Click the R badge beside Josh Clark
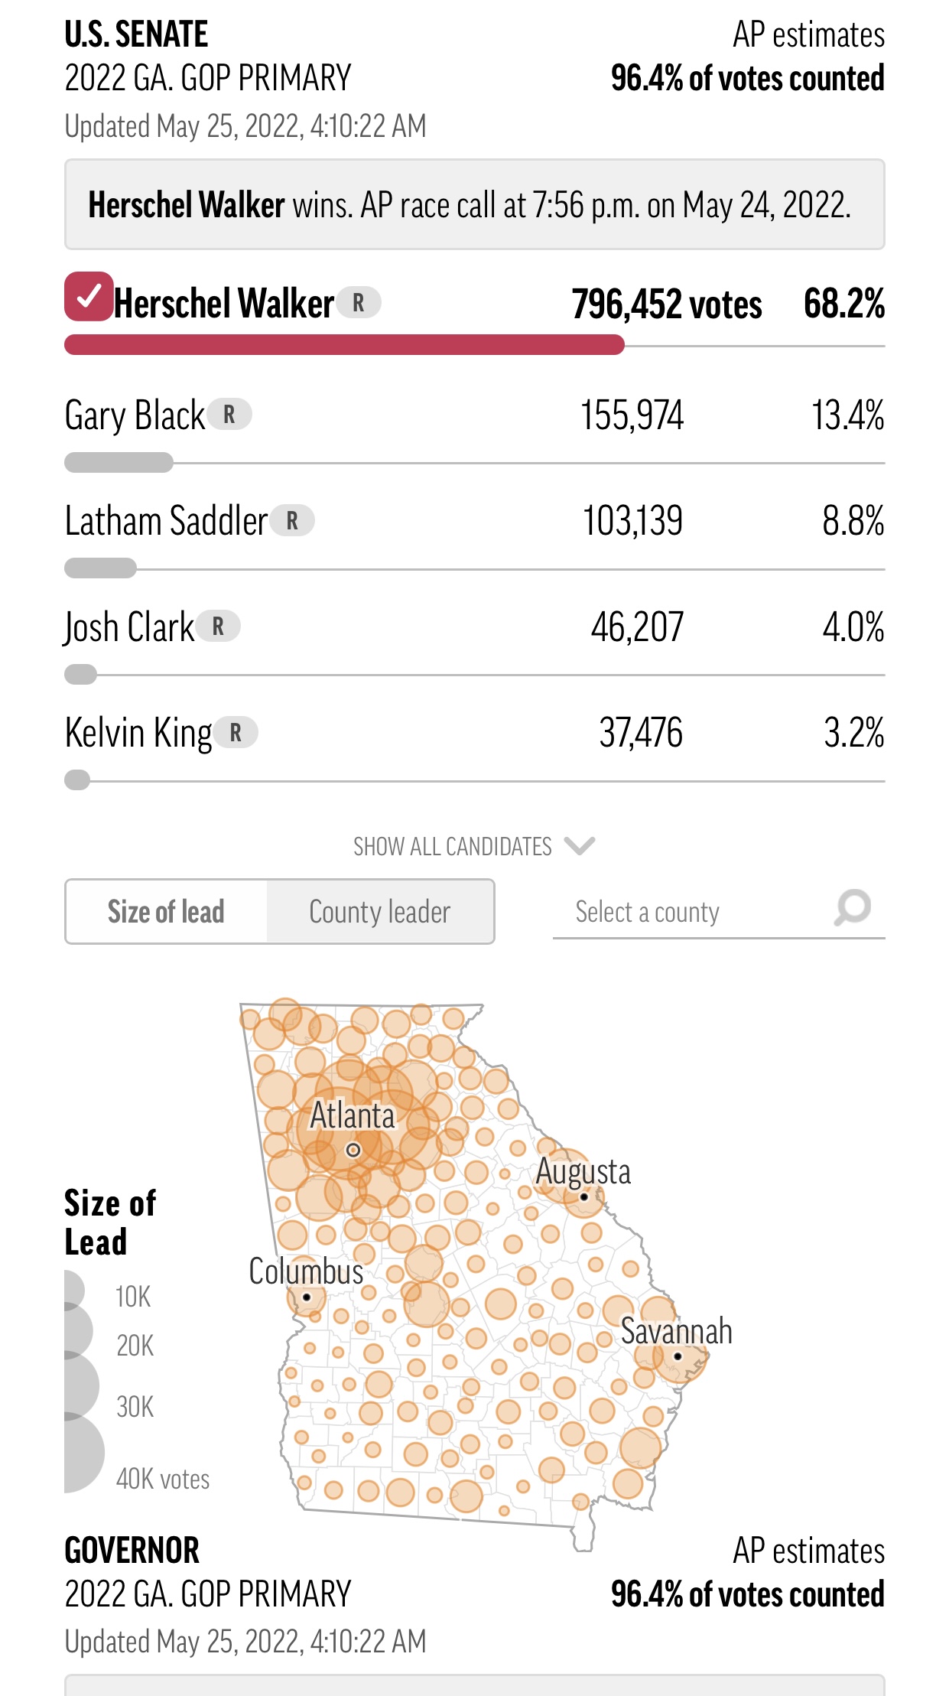 tap(219, 627)
